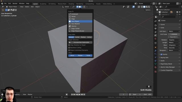Toggle the snapping magnet icon
This screenshot has width=182, height=102.
[x=77, y=7]
